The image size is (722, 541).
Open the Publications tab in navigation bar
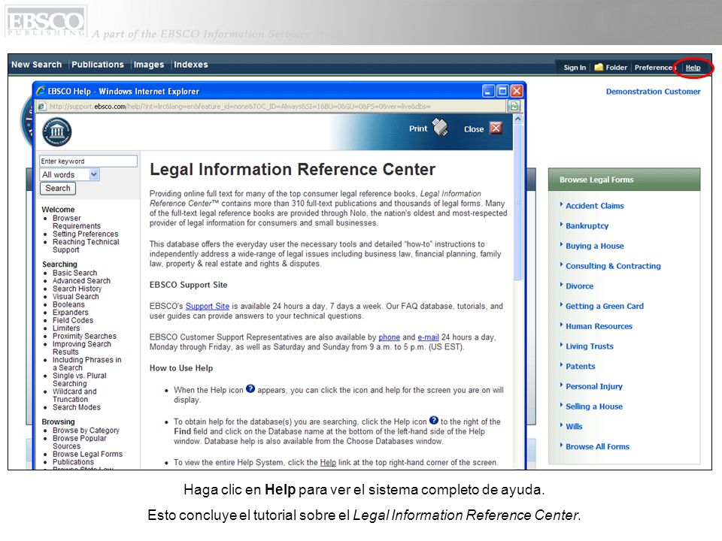(98, 65)
